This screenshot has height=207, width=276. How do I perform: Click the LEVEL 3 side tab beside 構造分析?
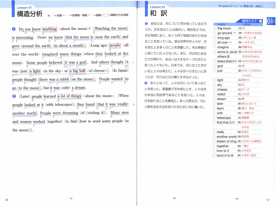pyautogui.click(x=13, y=8)
